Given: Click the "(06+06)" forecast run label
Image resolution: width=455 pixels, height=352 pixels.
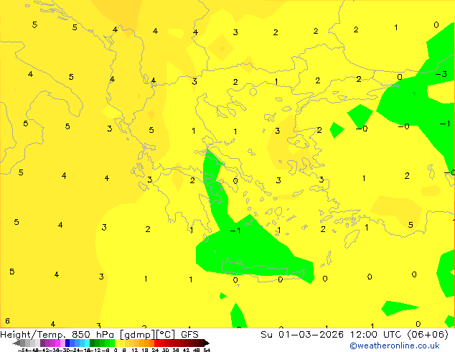Looking at the screenshot, I should tap(428, 335).
